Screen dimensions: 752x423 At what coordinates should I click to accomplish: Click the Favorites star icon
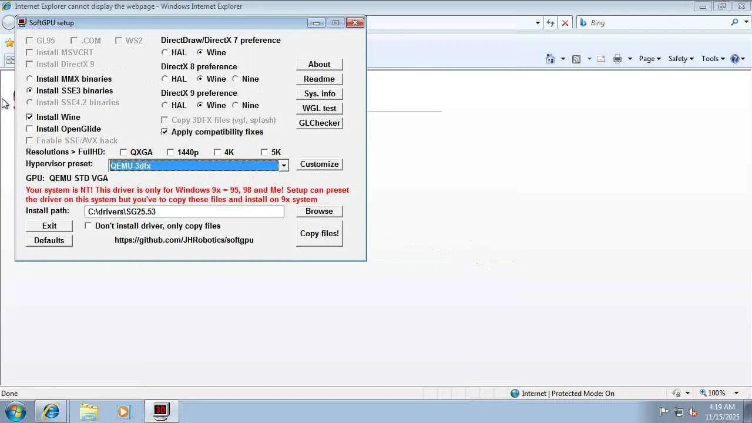pos(9,43)
